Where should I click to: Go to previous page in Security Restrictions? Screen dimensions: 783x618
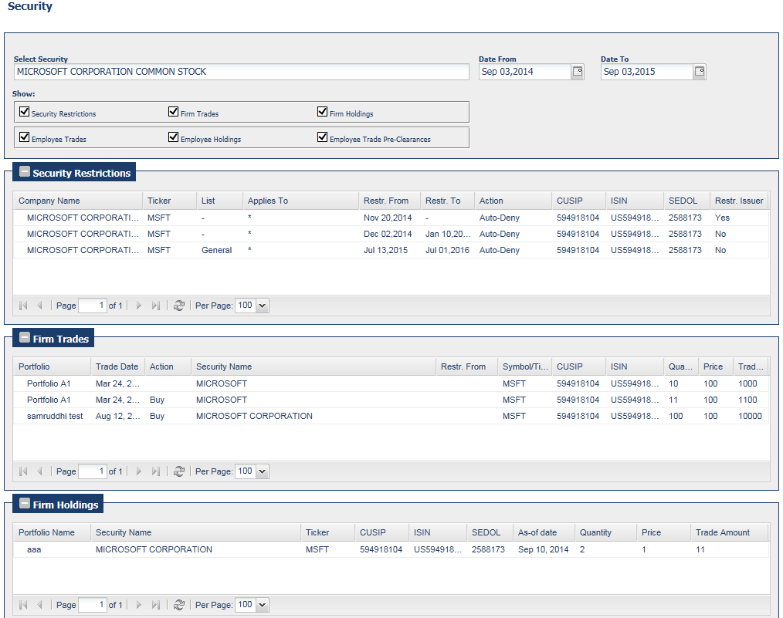click(x=39, y=306)
